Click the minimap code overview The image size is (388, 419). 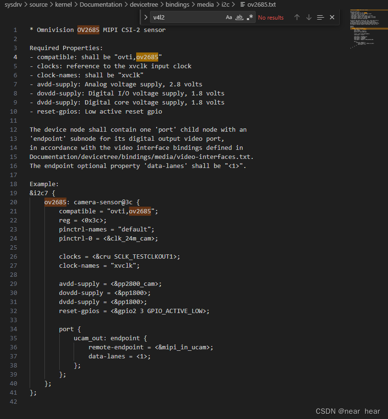(368, 29)
